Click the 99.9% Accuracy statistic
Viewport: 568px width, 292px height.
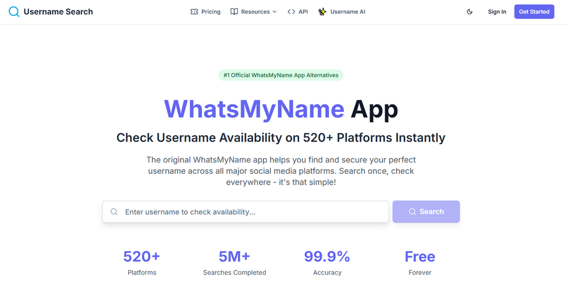[327, 264]
